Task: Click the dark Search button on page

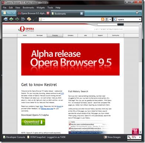Action: tap(121, 24)
